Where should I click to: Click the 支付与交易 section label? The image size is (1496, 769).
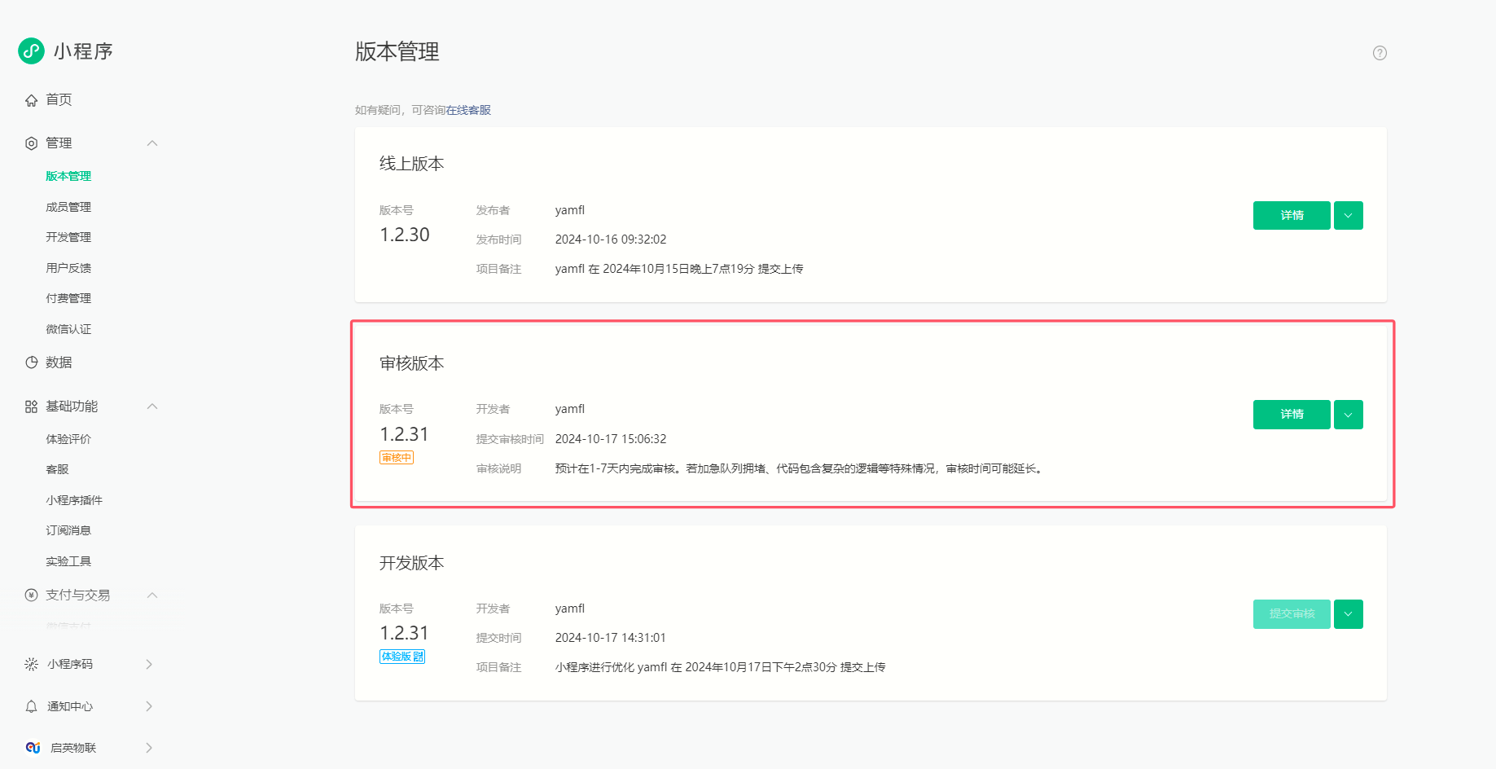78,595
